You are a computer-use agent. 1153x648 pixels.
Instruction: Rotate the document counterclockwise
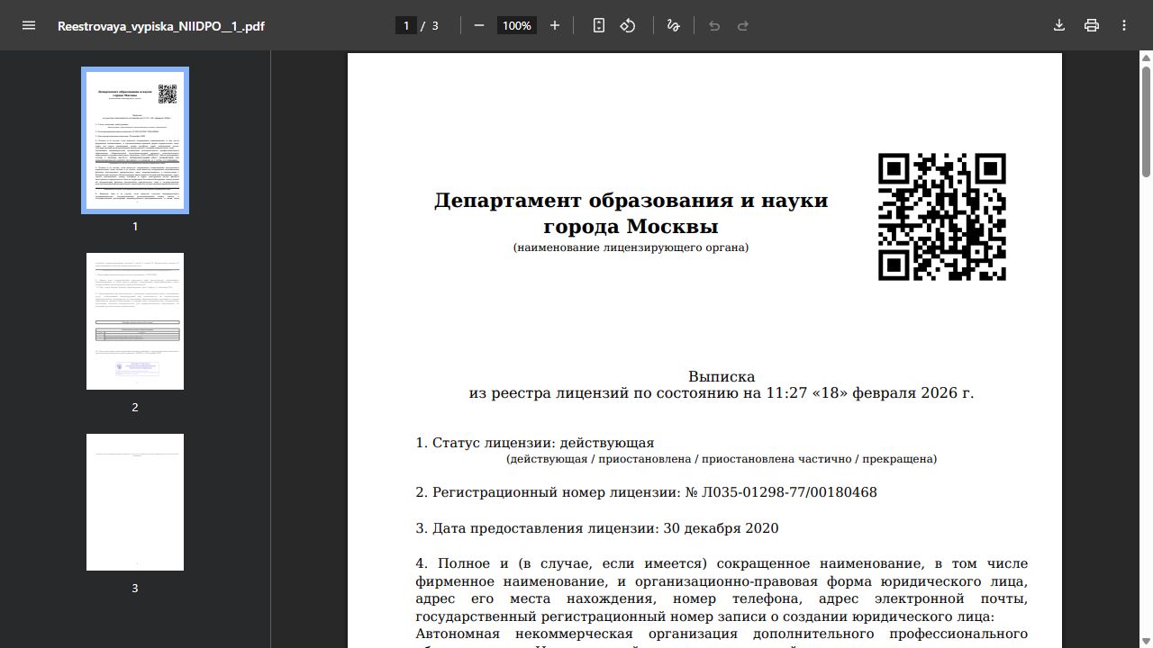(x=628, y=25)
